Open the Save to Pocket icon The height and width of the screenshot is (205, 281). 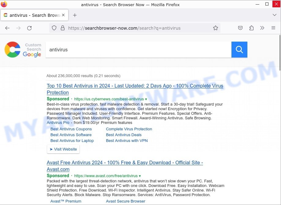[x=240, y=28]
